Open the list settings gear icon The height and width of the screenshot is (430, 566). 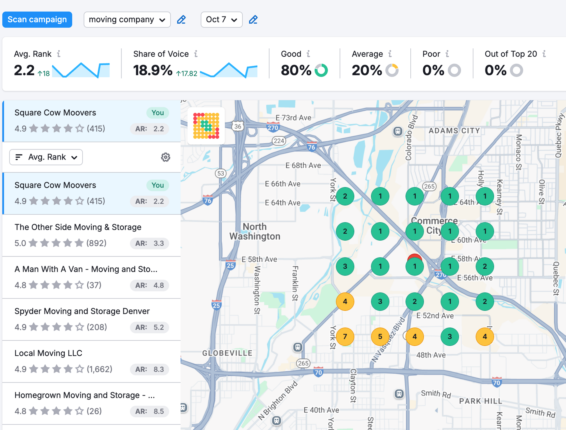click(165, 157)
